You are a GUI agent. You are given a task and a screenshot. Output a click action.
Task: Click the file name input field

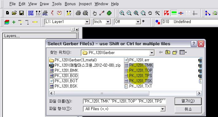[x=124, y=101]
